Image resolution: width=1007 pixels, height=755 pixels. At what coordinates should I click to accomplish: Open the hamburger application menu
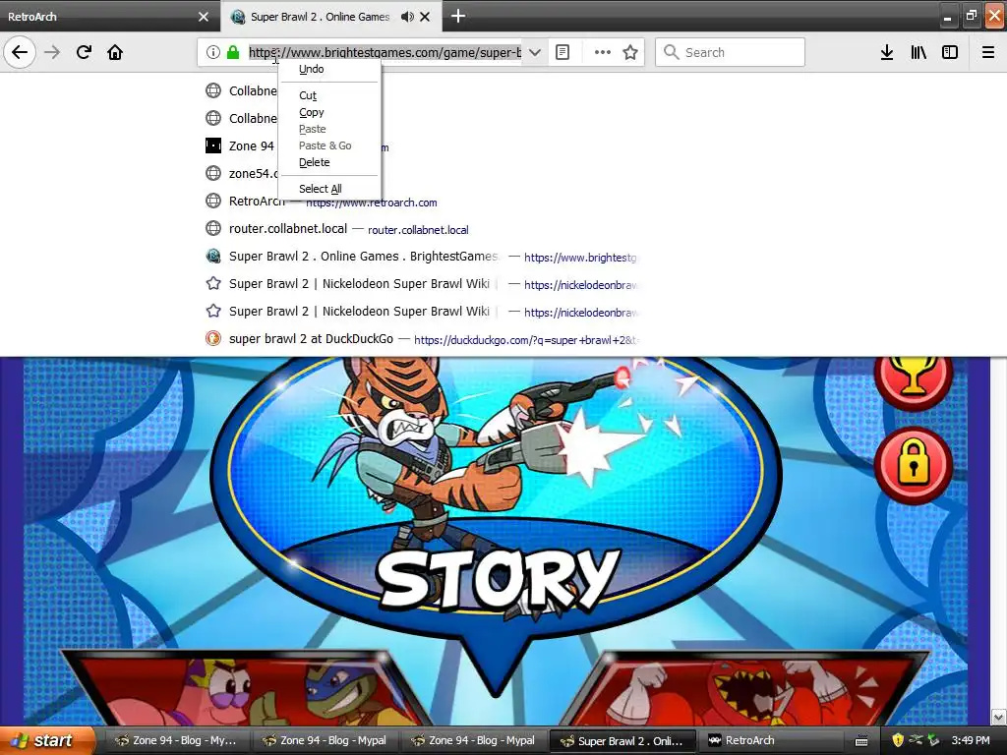pos(988,52)
